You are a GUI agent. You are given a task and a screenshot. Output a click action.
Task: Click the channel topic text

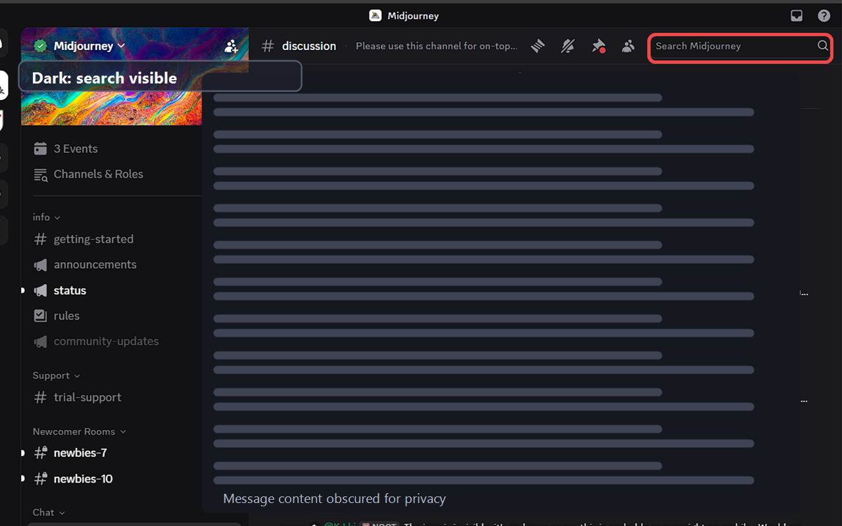point(437,46)
